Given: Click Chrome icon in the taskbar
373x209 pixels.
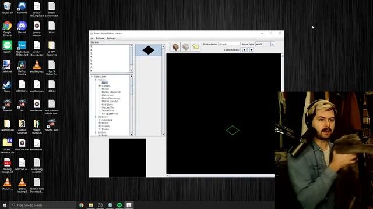Looking at the screenshot, I should pos(82,205).
